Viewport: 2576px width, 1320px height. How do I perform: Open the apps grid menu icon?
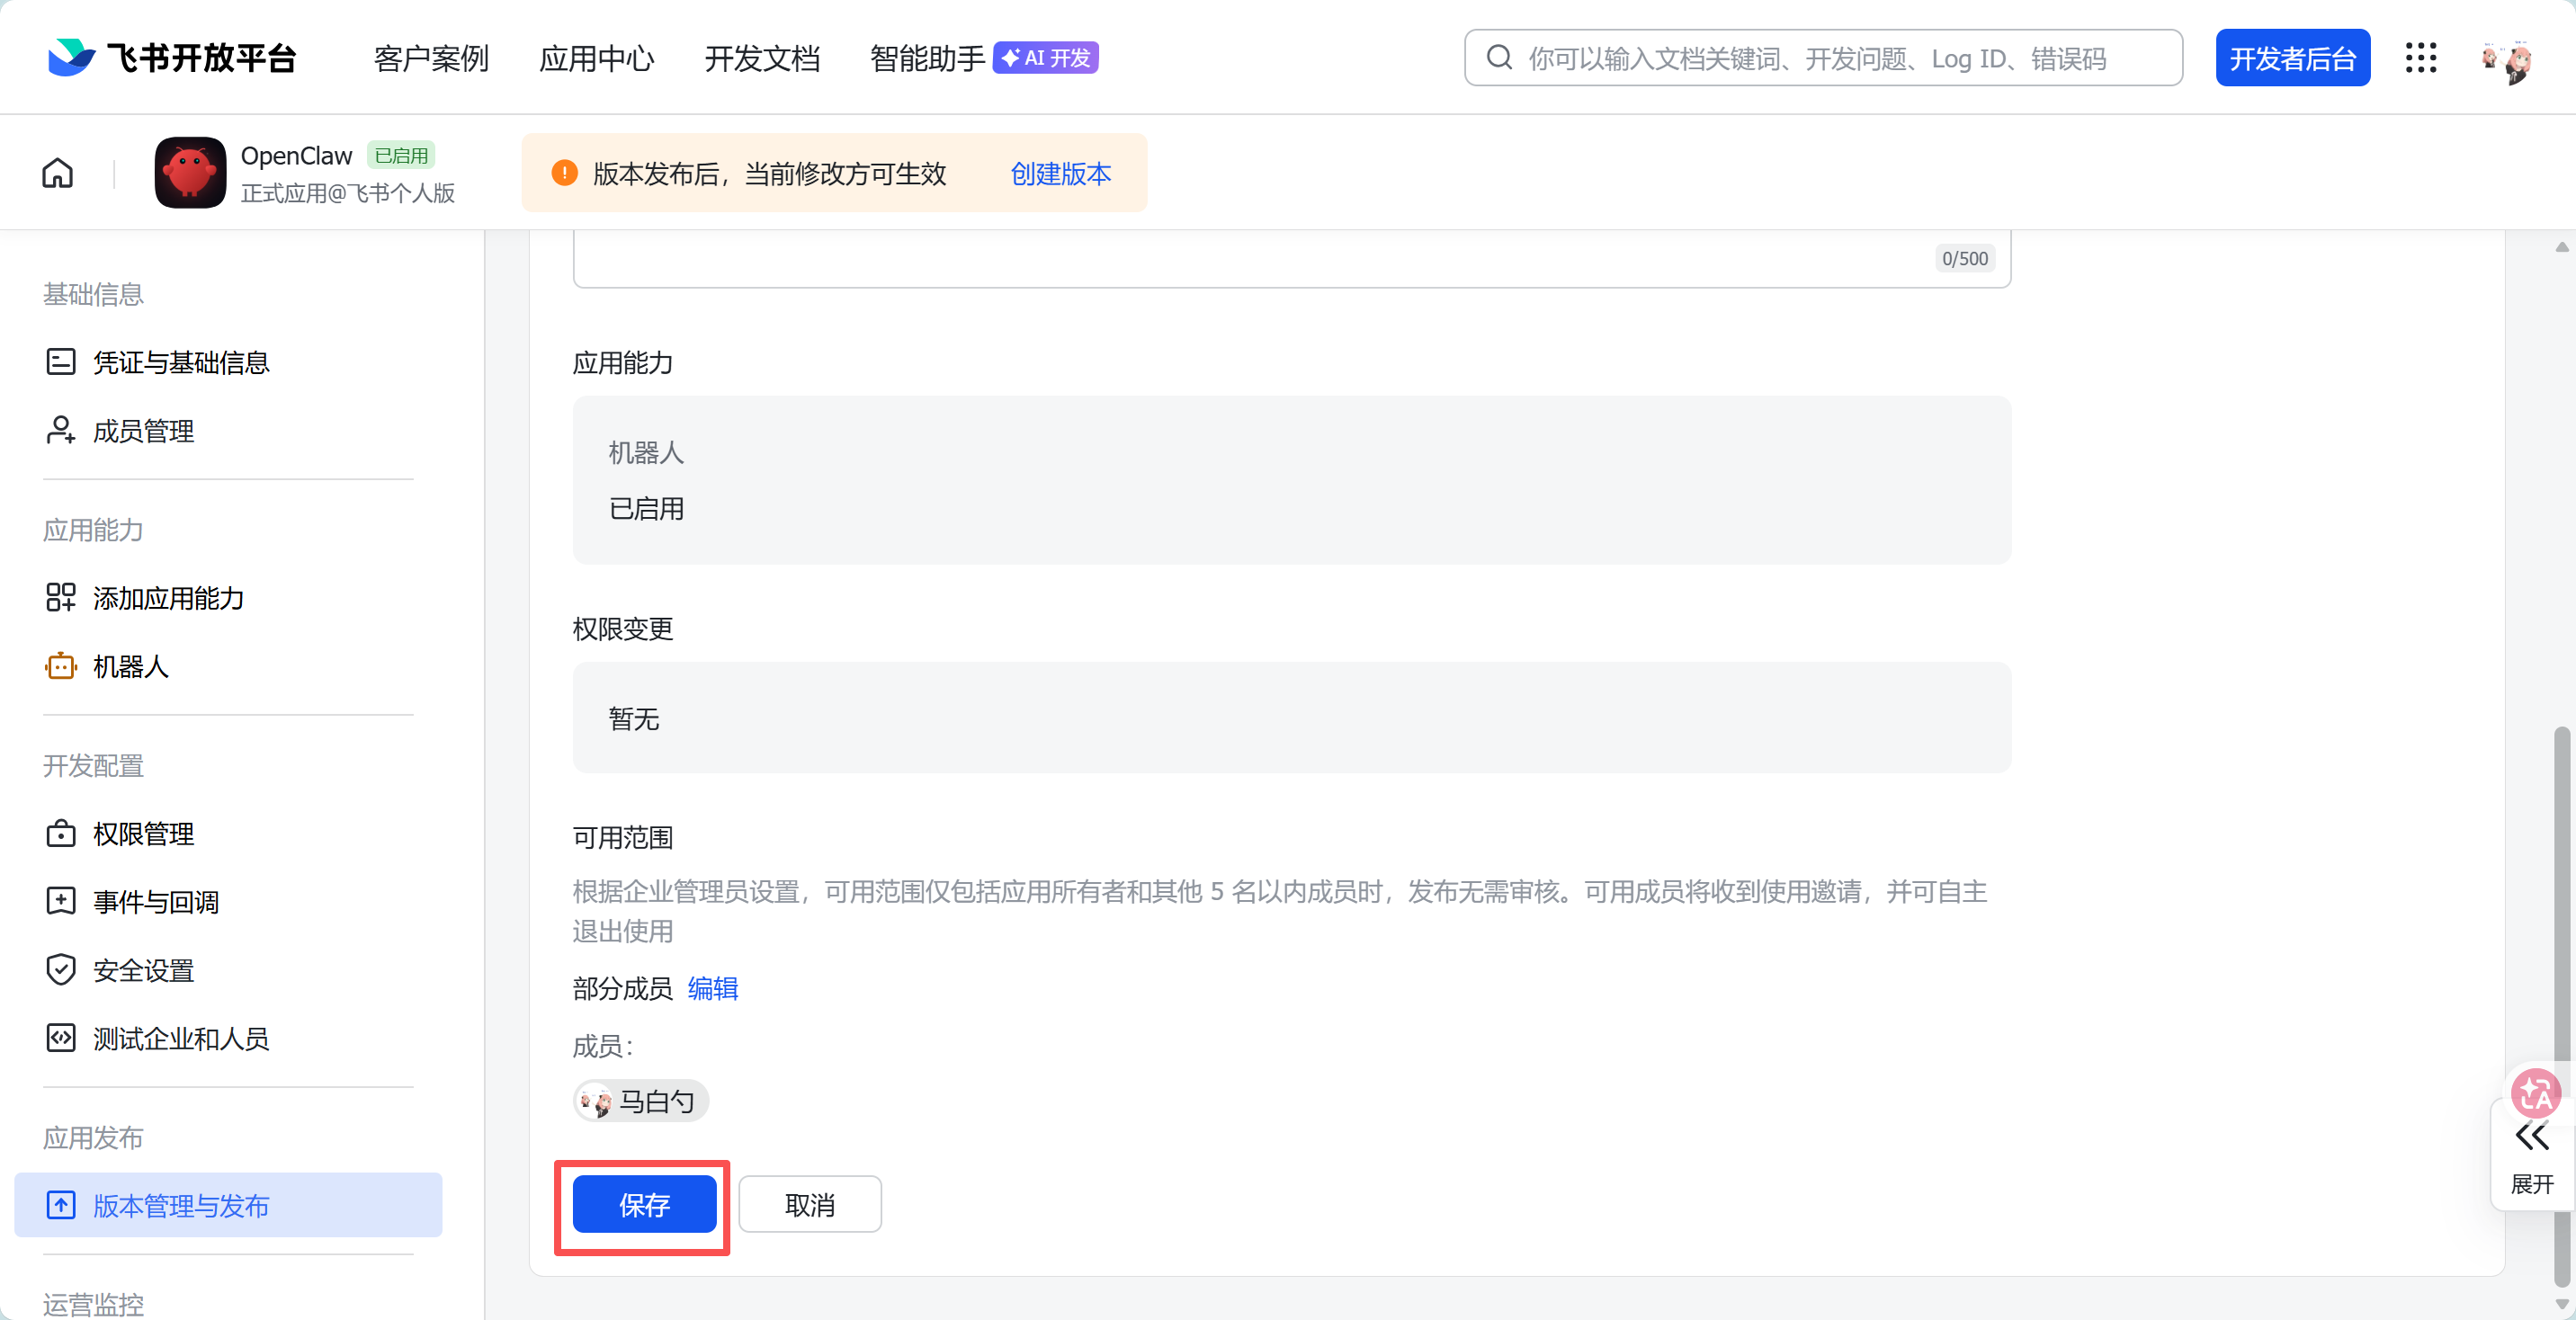(x=2420, y=58)
